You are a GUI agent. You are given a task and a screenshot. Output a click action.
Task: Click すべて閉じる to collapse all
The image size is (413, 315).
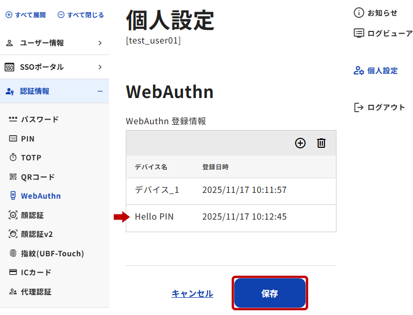point(81,15)
